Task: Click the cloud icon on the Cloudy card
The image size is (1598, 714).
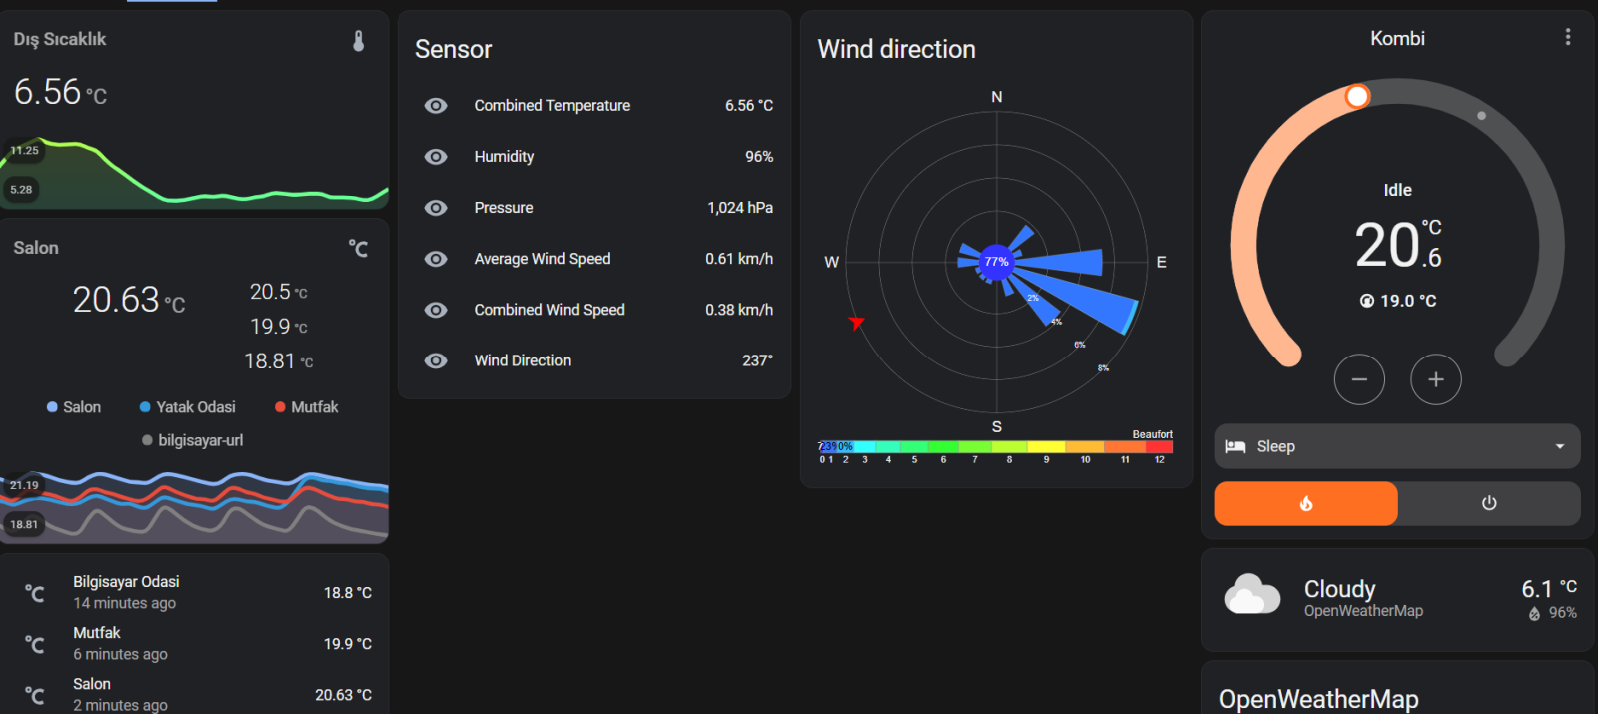Action: [1252, 594]
